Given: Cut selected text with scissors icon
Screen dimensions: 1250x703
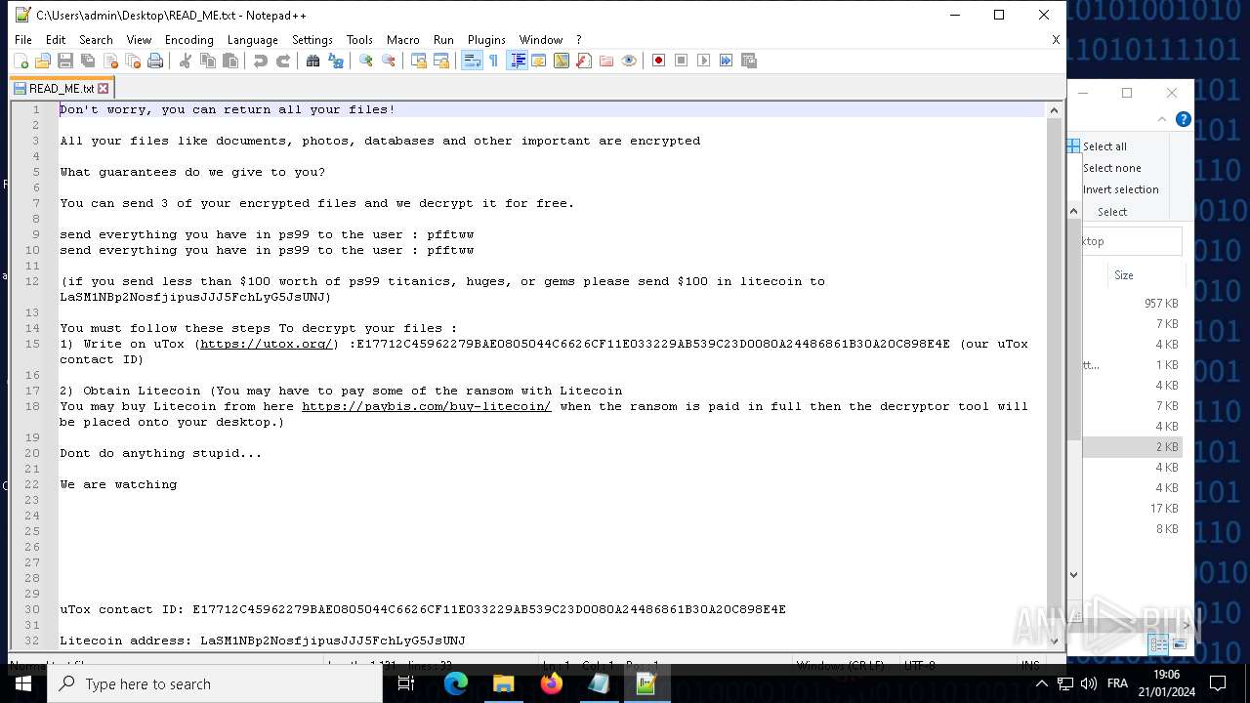Looking at the screenshot, I should pos(186,61).
